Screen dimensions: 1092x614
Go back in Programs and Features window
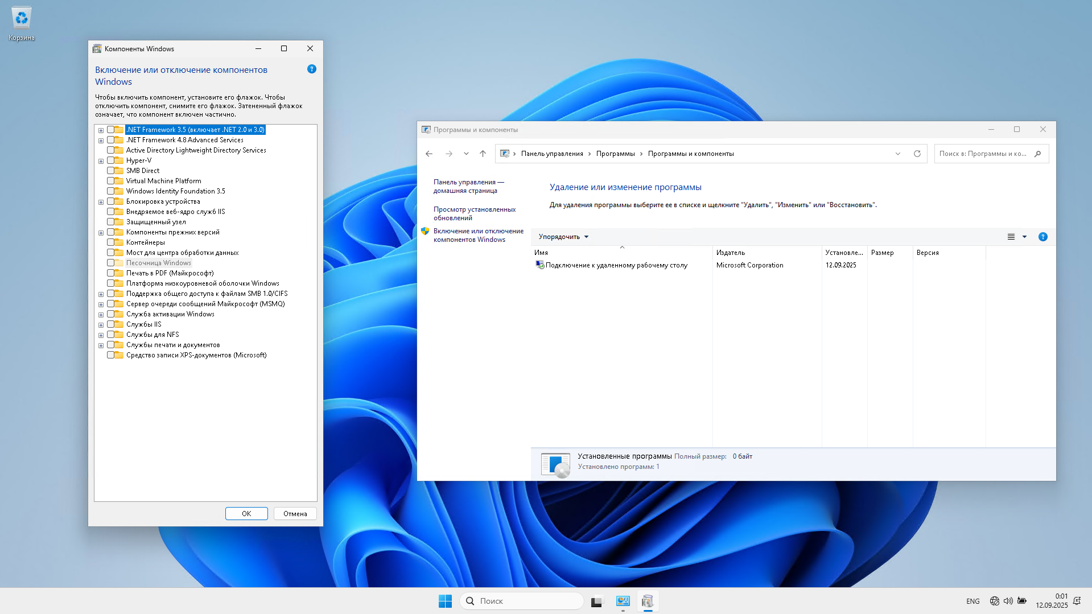pos(429,154)
